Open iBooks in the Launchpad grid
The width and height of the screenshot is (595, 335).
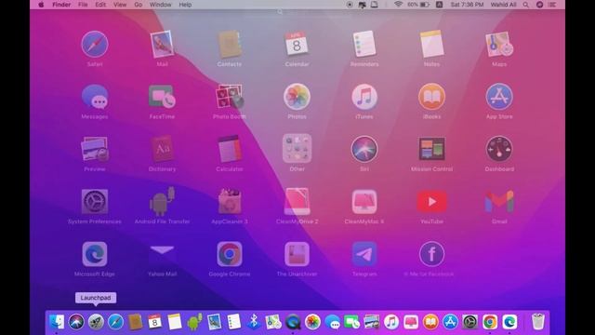[431, 97]
